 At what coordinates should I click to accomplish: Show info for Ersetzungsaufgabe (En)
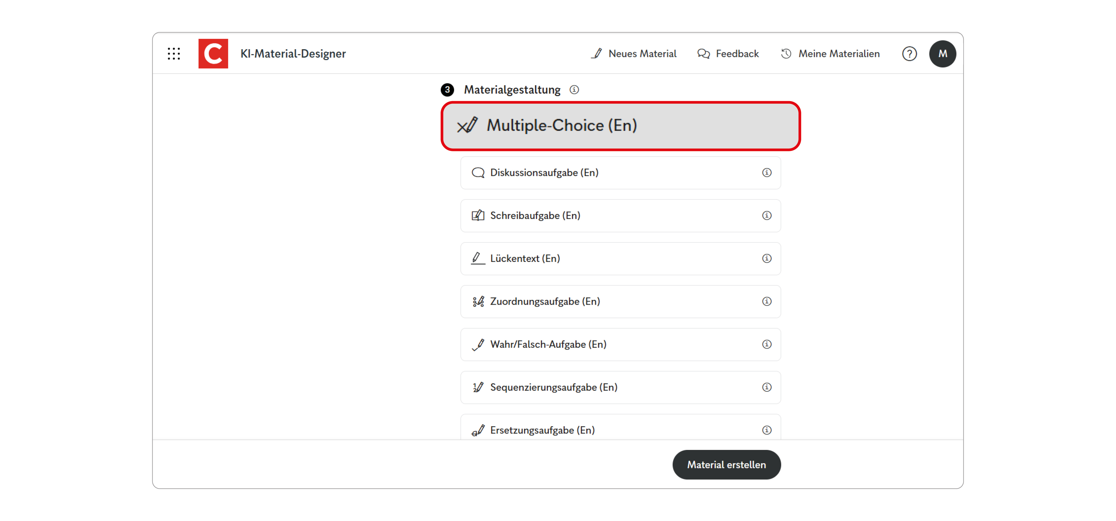tap(767, 430)
